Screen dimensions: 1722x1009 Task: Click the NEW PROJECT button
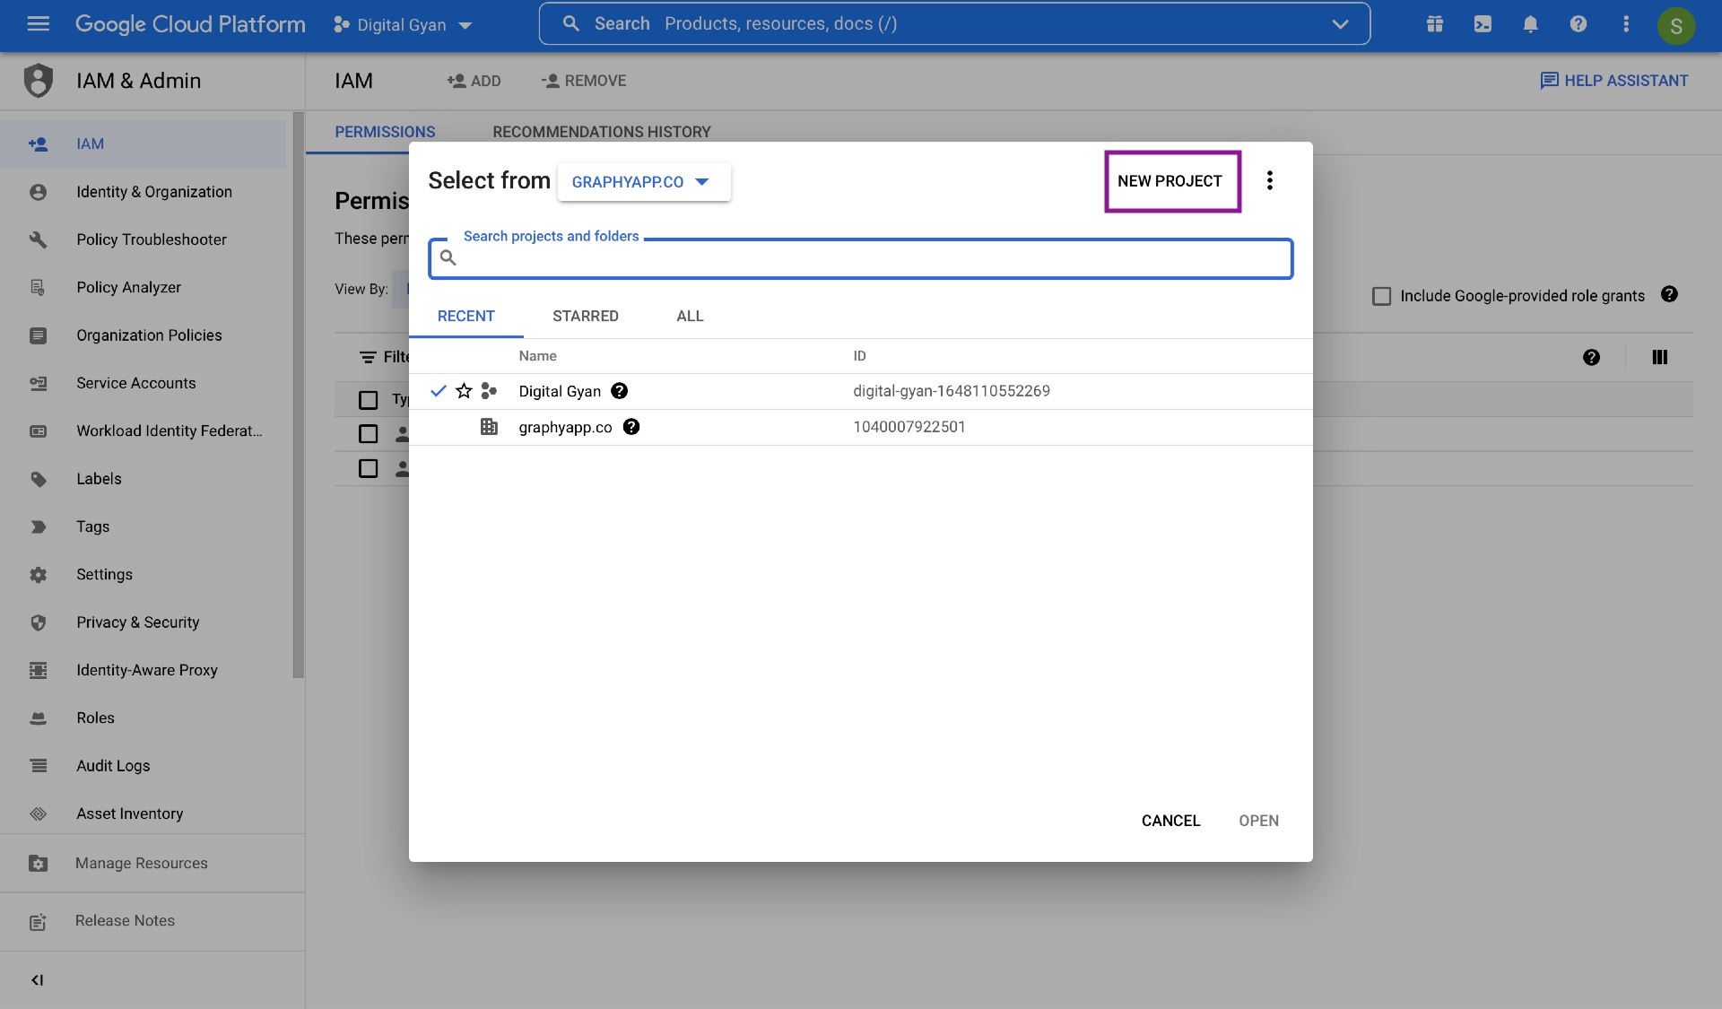pyautogui.click(x=1170, y=181)
